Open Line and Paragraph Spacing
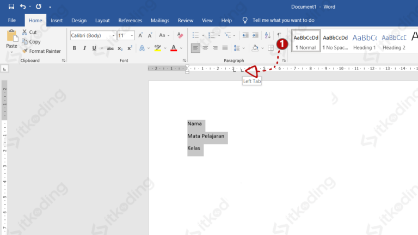 (237, 48)
